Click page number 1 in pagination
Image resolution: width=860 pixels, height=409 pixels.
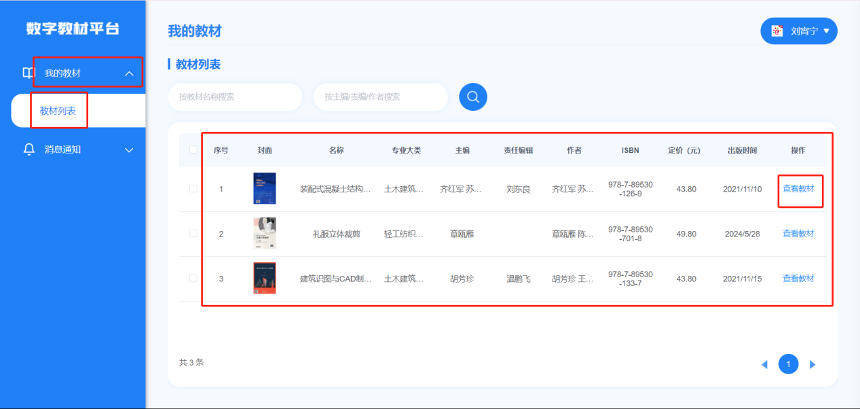point(788,363)
